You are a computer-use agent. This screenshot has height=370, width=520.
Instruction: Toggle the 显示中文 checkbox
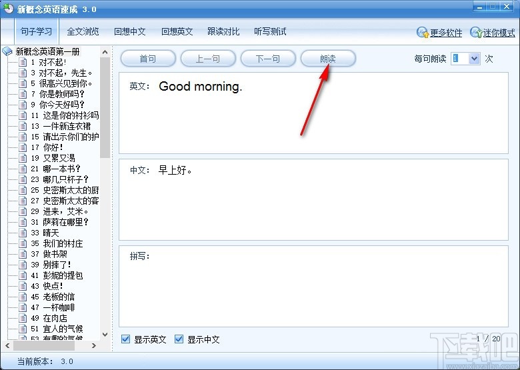179,339
